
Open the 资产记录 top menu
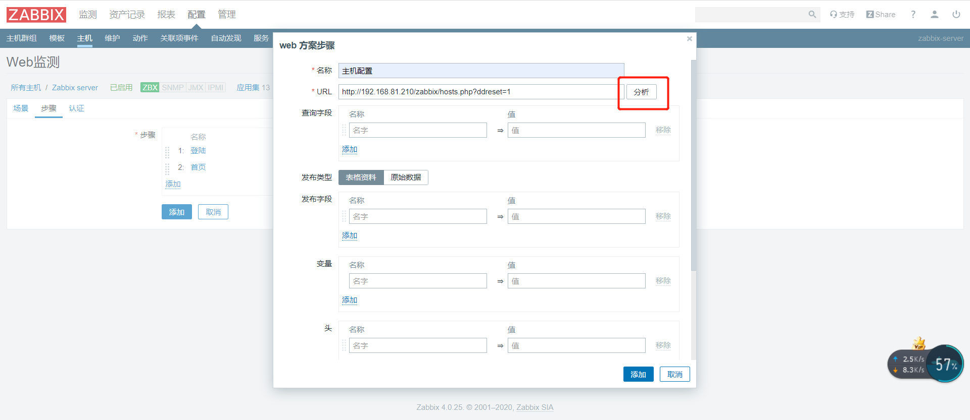click(x=127, y=15)
